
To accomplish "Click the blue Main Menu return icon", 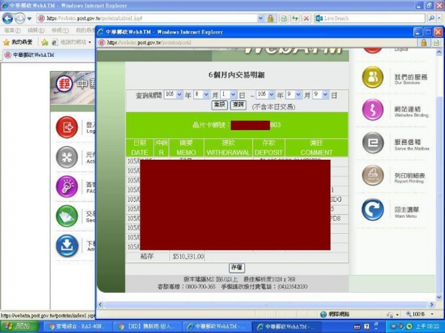I will [x=373, y=210].
